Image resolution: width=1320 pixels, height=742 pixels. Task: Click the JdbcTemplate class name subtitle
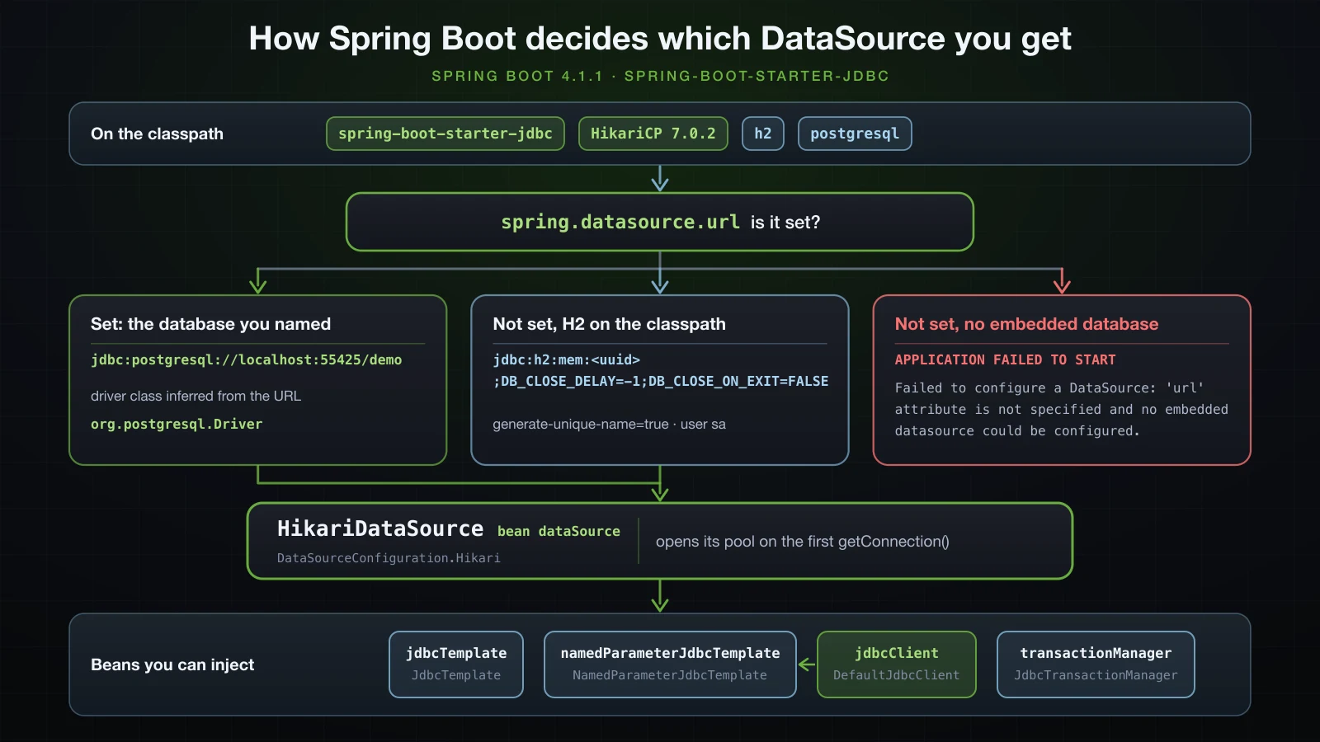pyautogui.click(x=456, y=675)
